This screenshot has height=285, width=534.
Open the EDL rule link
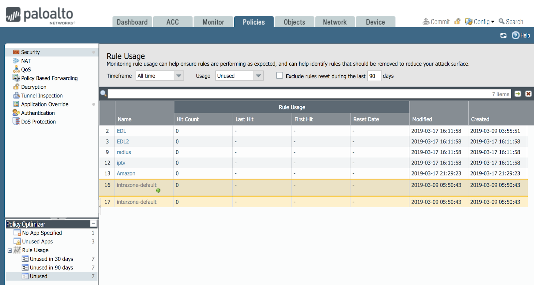tap(121, 131)
